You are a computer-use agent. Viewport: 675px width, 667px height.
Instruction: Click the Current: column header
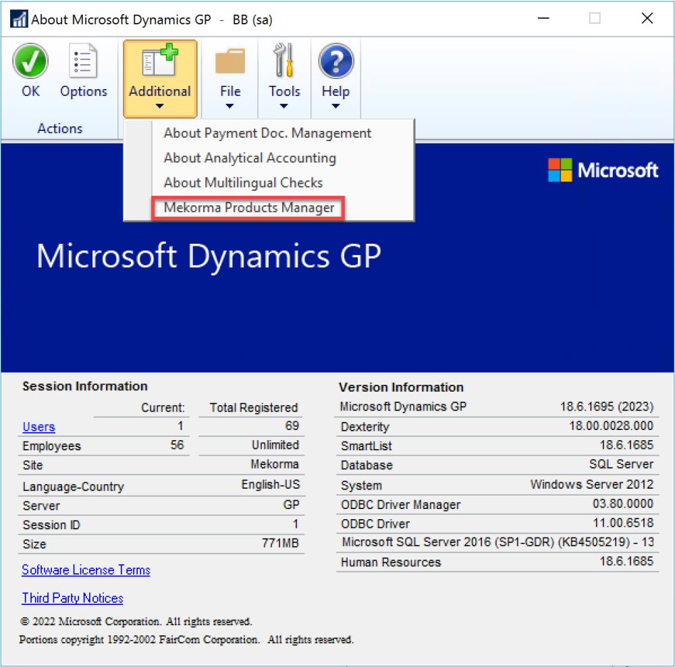pyautogui.click(x=163, y=407)
